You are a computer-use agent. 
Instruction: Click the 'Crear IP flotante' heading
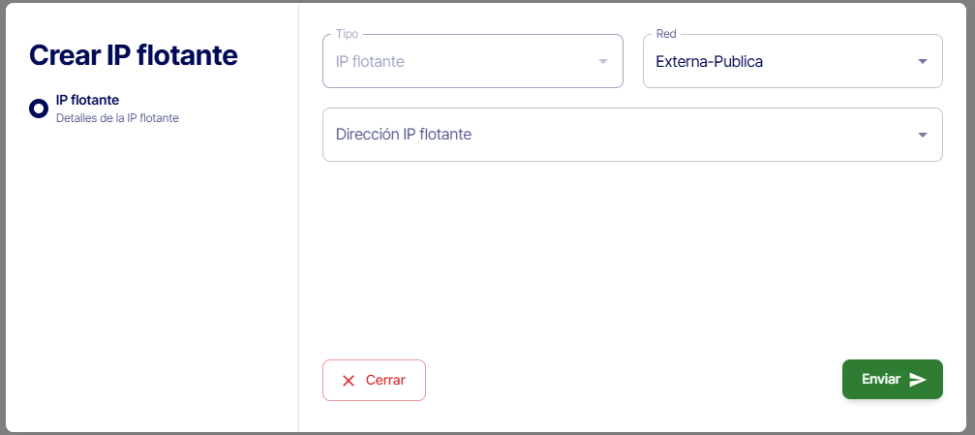(133, 55)
